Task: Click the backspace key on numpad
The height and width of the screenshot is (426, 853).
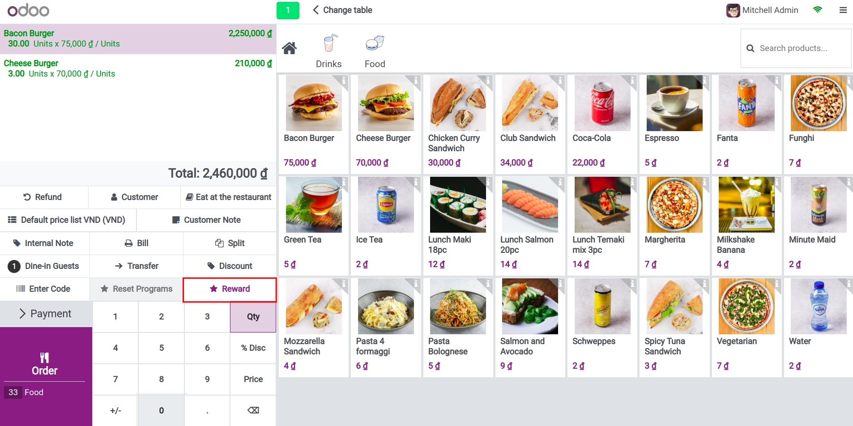Action: coord(253,410)
